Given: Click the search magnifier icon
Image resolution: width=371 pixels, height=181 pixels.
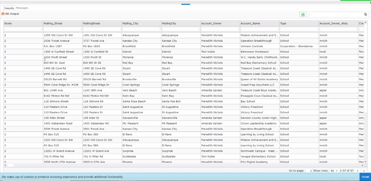Looking at the screenshot, I should [x=365, y=15].
